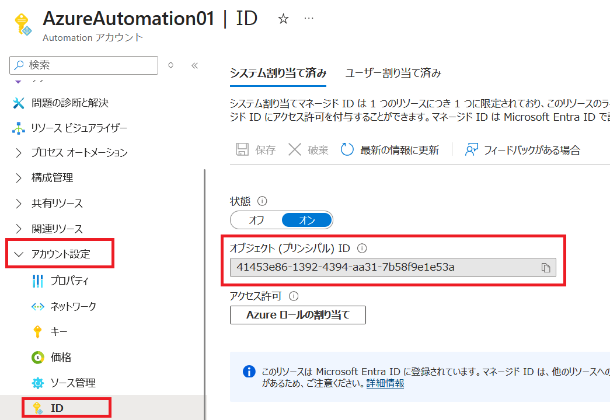Open the more options ellipsis in header
The height and width of the screenshot is (420, 610).
(309, 19)
